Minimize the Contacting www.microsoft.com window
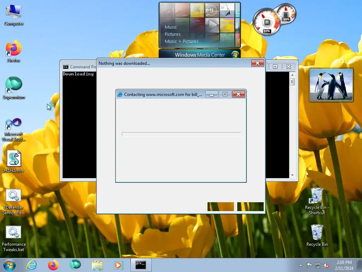This screenshot has height=272, width=362. (x=212, y=94)
